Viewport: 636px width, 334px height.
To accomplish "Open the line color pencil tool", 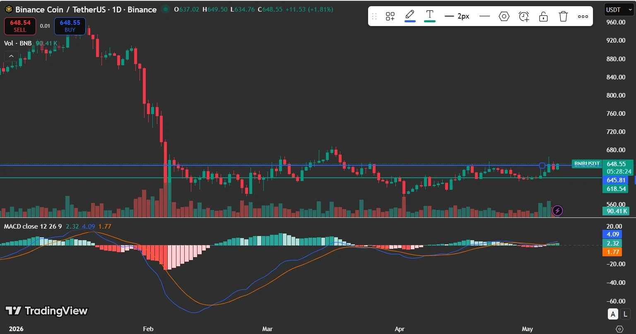I will (x=410, y=16).
